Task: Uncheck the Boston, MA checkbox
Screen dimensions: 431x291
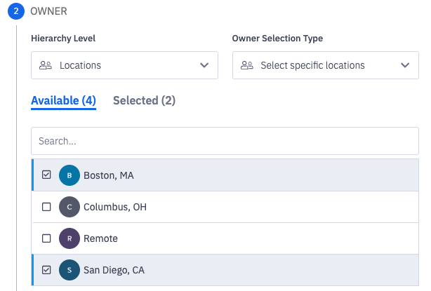Action: click(47, 175)
